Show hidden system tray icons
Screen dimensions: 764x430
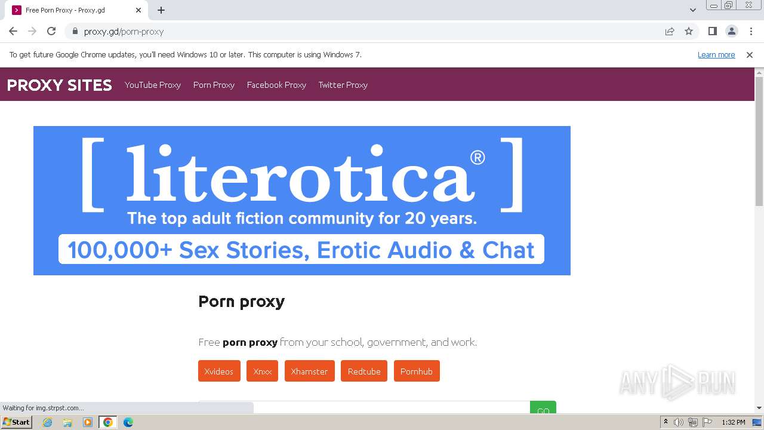[x=666, y=422]
